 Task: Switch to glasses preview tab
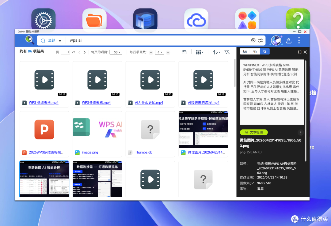point(245,51)
